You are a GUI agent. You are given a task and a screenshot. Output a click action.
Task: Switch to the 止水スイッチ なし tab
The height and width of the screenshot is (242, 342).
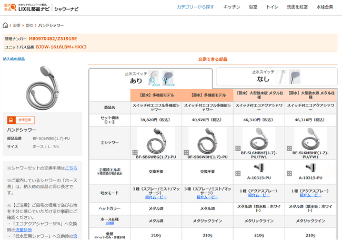[276, 77]
